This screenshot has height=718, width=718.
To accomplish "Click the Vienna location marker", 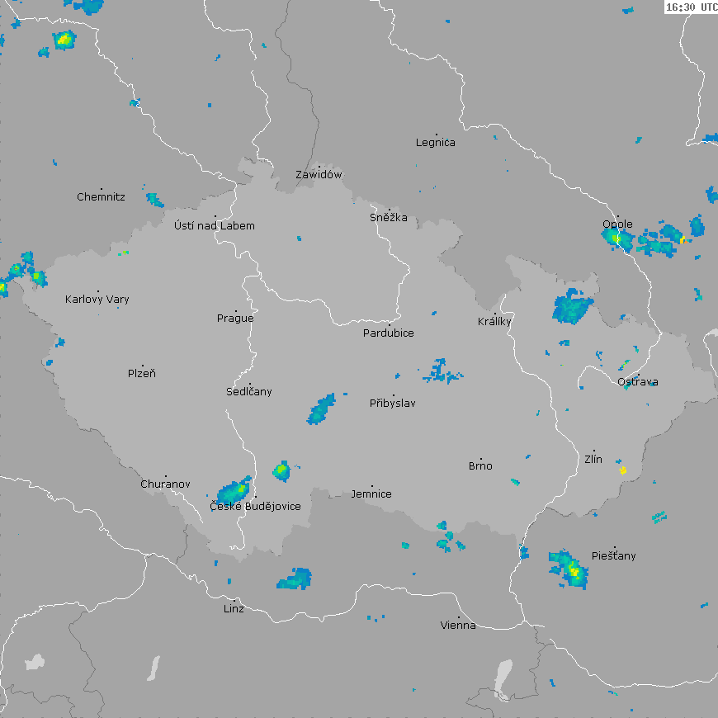I will [459, 616].
